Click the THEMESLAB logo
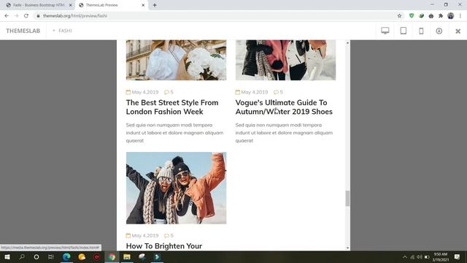The image size is (467, 263). [23, 31]
